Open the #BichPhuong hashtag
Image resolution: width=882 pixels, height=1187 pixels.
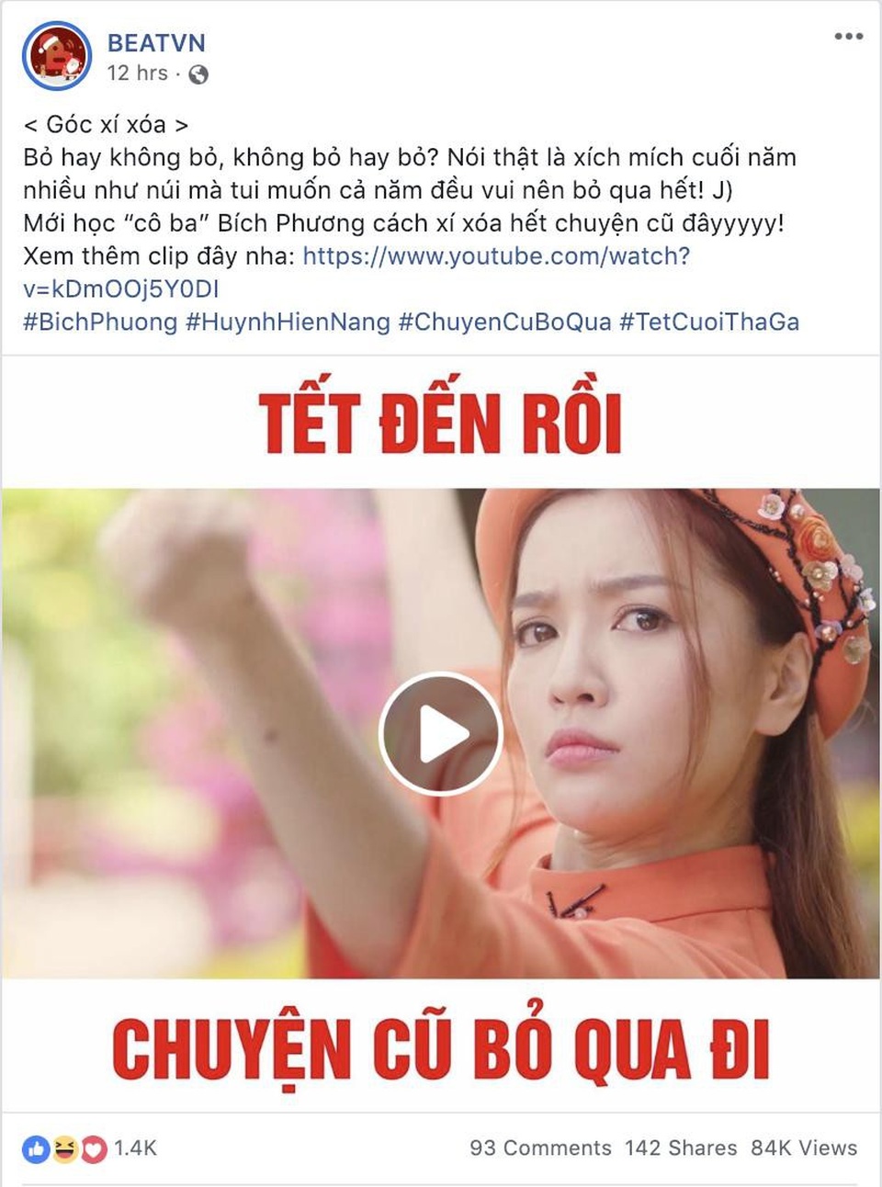100,322
